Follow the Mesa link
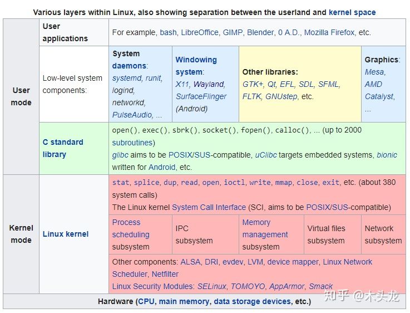 (374, 72)
